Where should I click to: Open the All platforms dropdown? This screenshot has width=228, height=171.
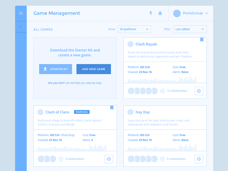click(134, 29)
